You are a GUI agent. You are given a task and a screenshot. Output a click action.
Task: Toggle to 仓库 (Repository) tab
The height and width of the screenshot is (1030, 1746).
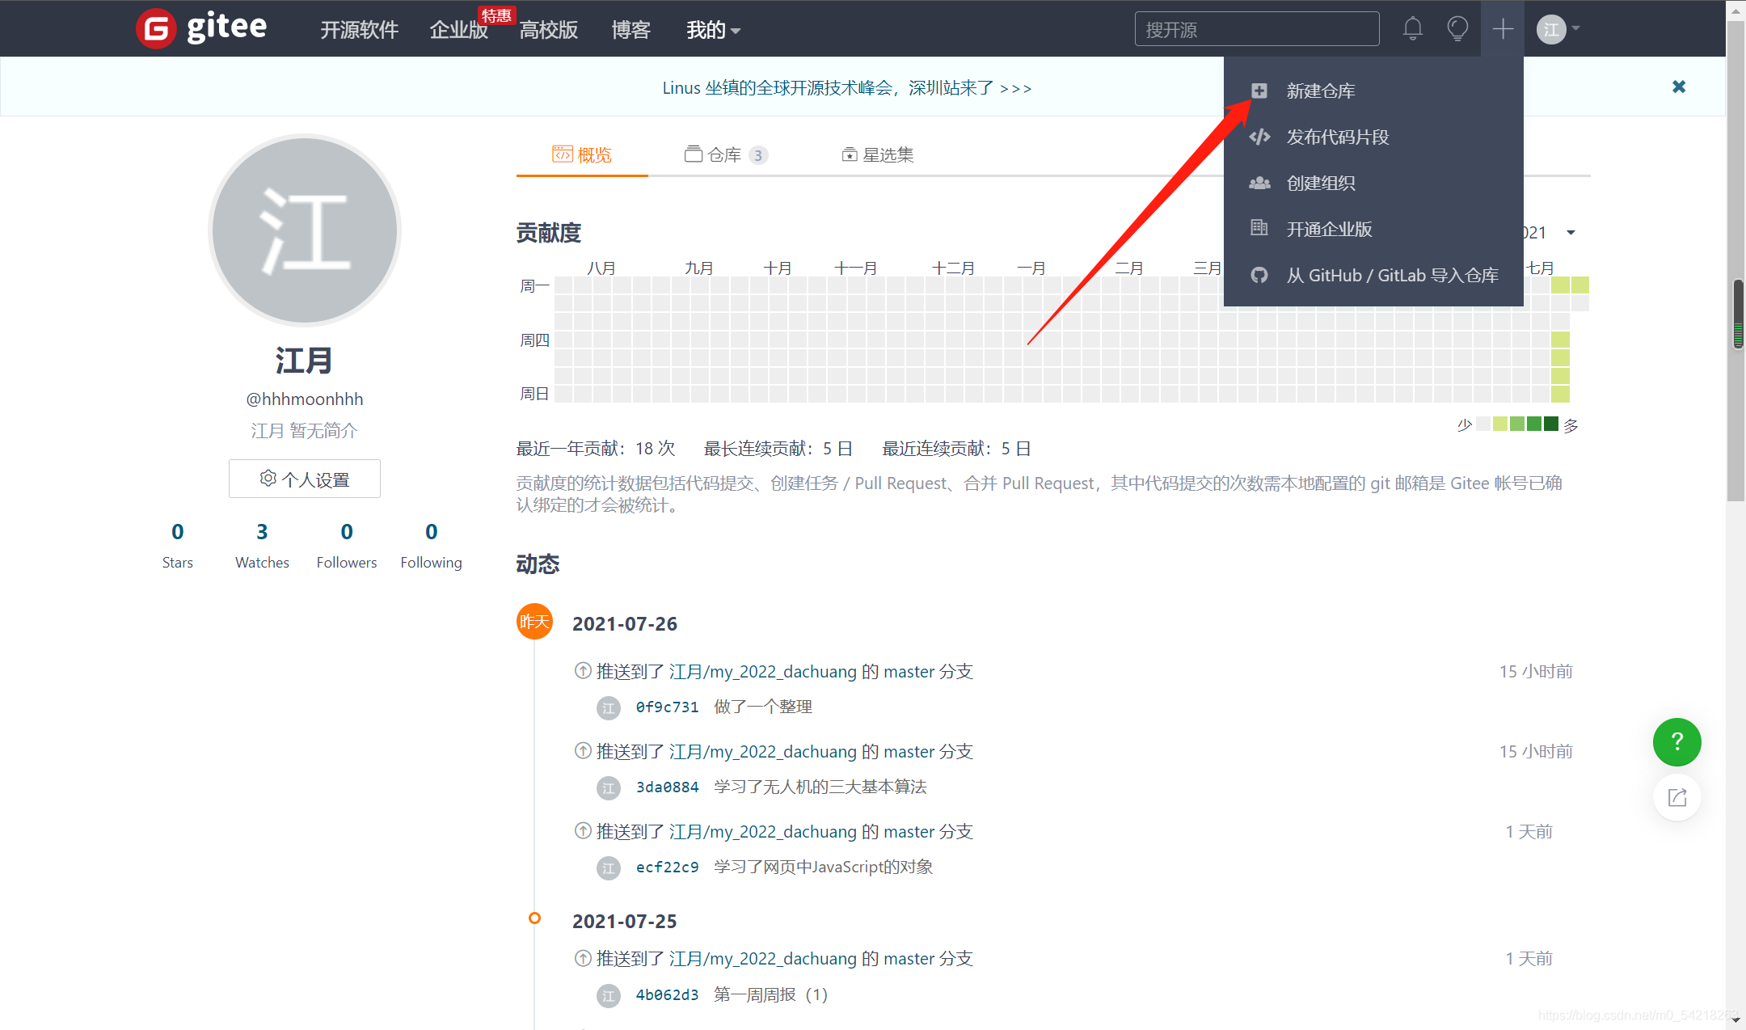724,154
